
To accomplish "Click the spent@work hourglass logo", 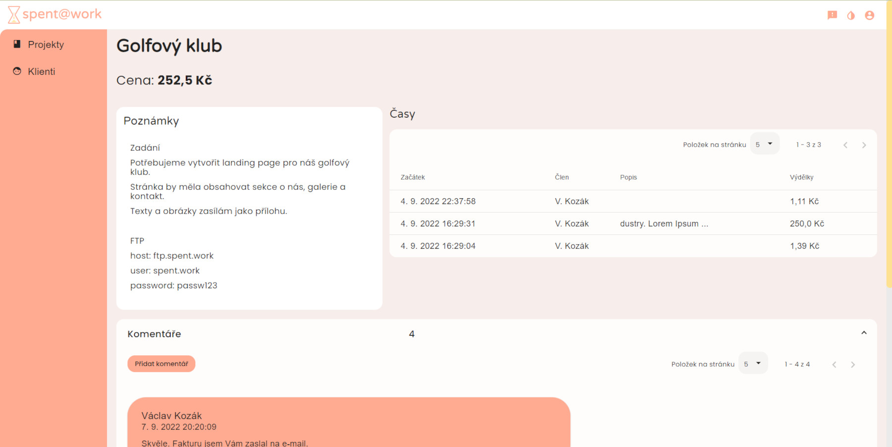I will click(55, 14).
